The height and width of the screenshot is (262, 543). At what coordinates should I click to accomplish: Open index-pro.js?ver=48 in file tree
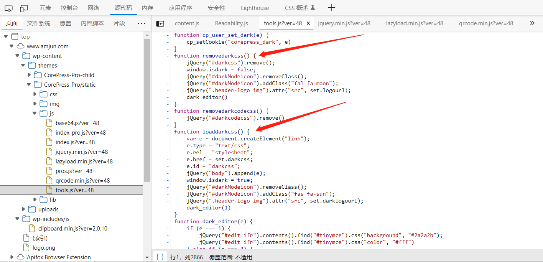point(81,133)
